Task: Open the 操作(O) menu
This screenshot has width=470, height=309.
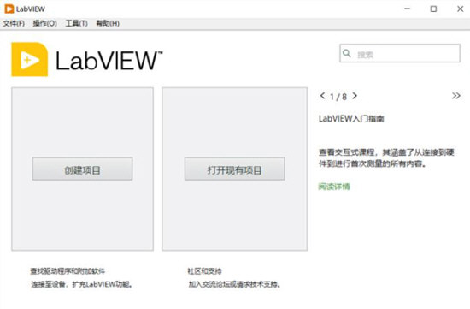Action: click(45, 23)
